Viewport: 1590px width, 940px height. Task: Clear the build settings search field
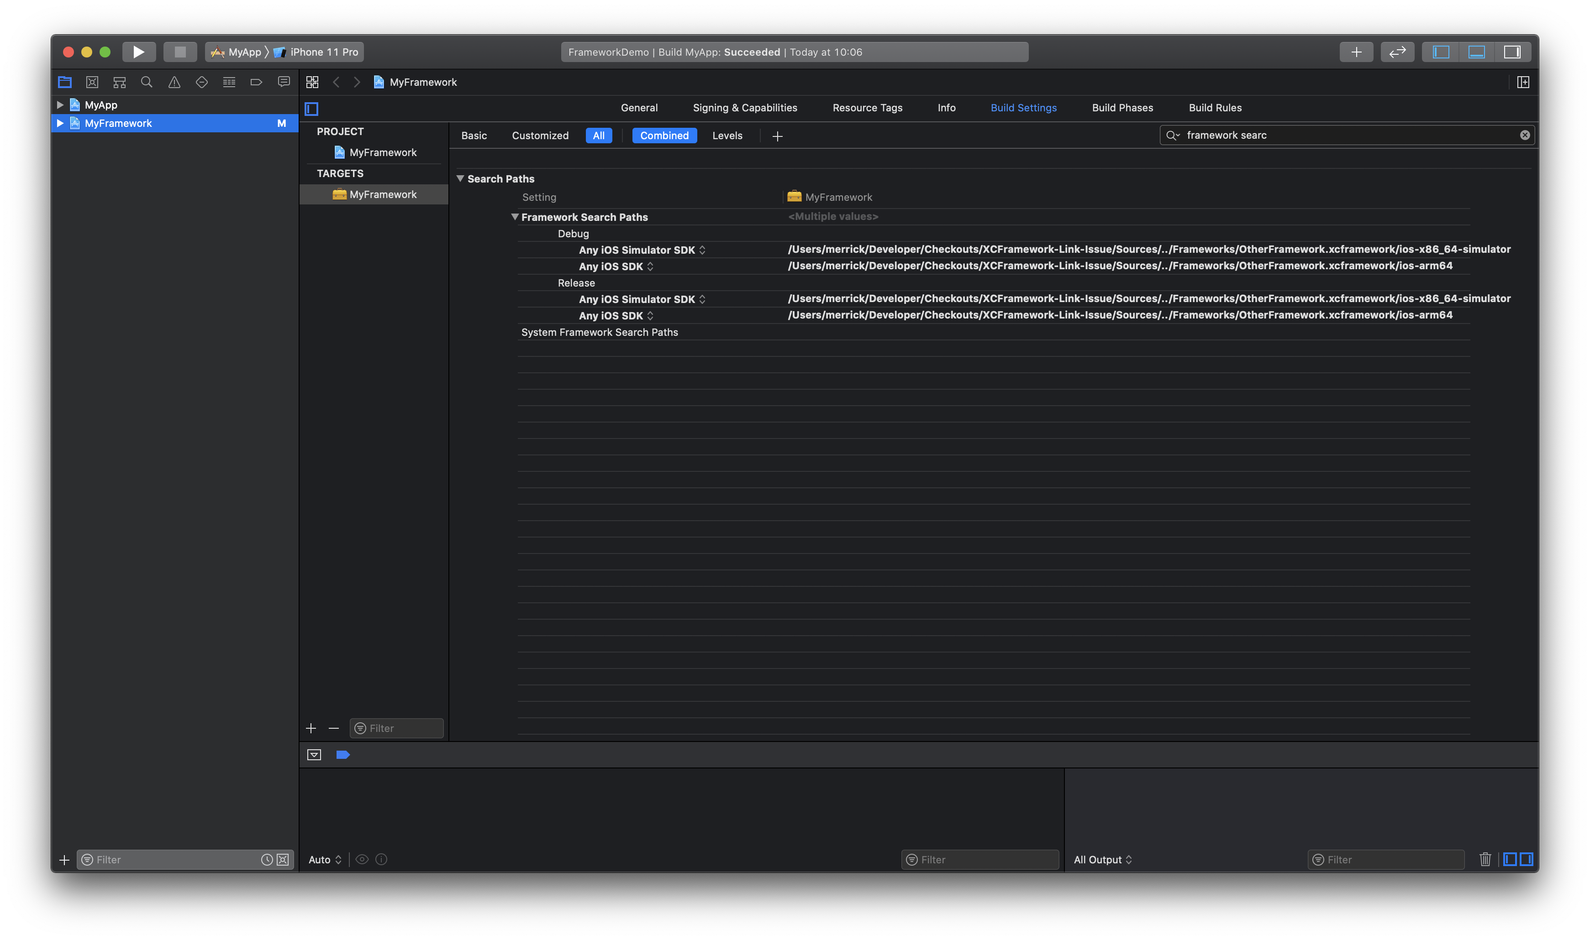[x=1525, y=135]
